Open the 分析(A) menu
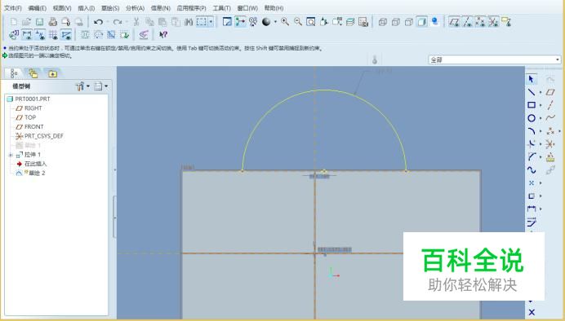This screenshot has height=321, width=565. (135, 7)
